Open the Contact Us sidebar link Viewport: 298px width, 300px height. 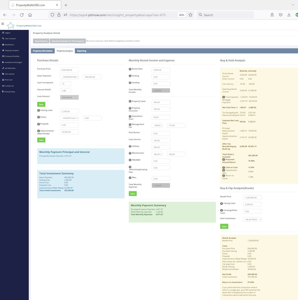[8, 86]
